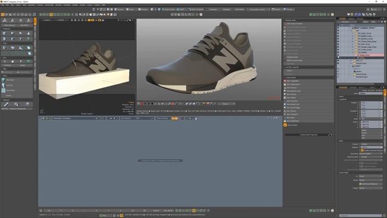Open the wide dropdown in the lower viewport toolbar

point(74,119)
